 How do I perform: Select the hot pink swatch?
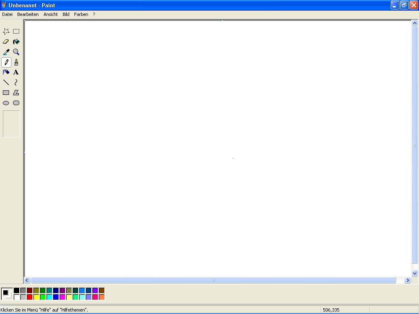(95, 297)
